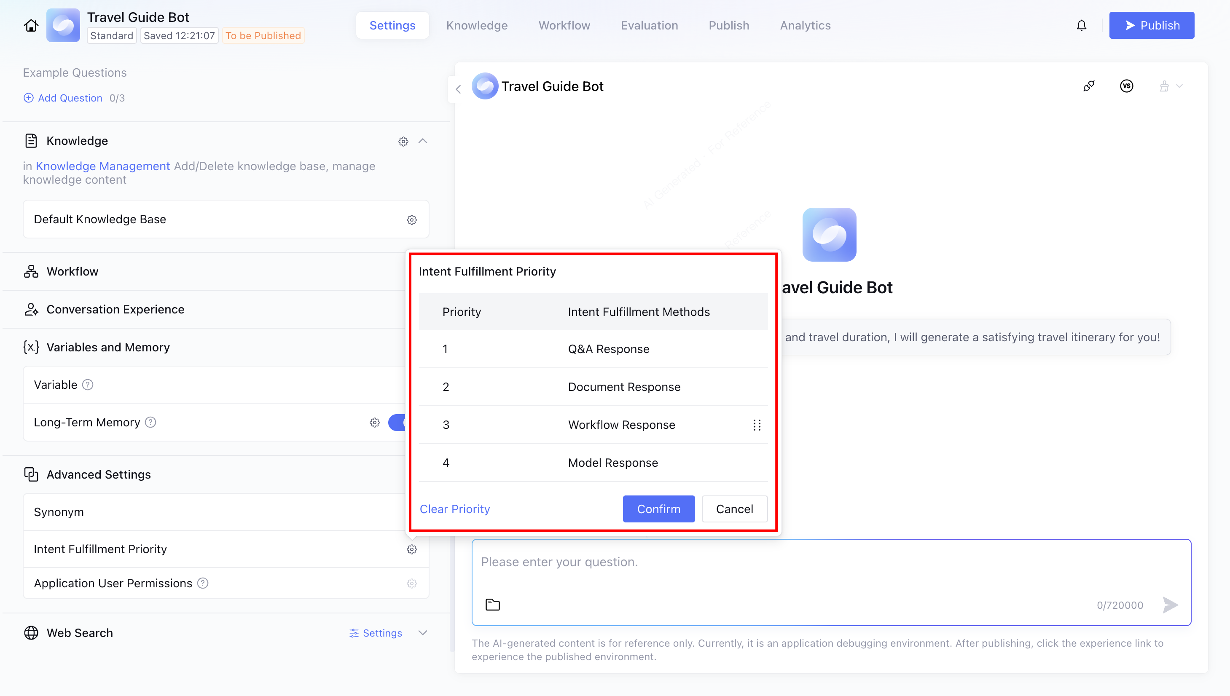Confirm the intent fulfillment priority
The image size is (1230, 696).
pyautogui.click(x=658, y=509)
